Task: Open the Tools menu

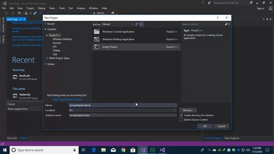Action: (x=62, y=8)
